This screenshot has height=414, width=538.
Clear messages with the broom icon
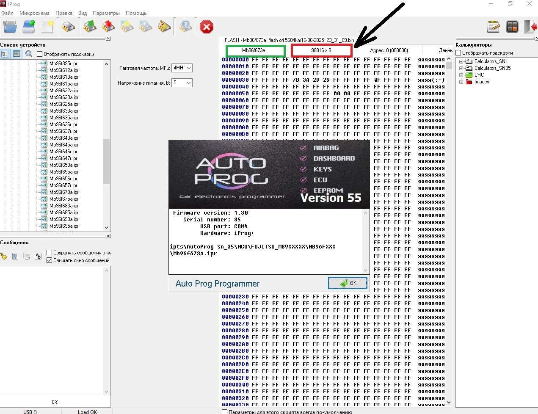click(x=4, y=256)
